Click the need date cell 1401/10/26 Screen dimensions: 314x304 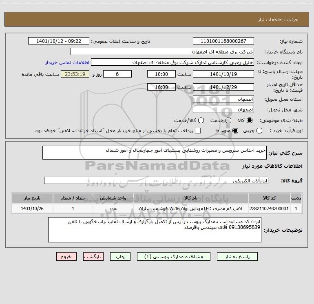click(32, 209)
